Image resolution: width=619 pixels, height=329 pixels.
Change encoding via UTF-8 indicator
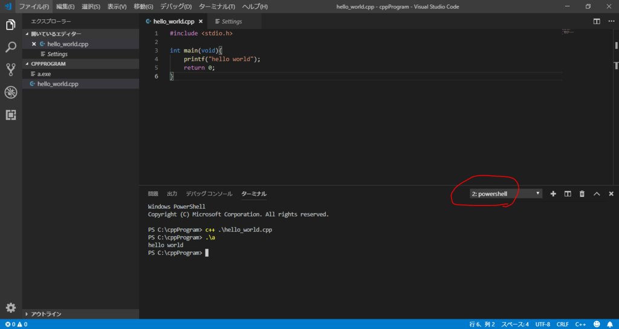point(543,324)
